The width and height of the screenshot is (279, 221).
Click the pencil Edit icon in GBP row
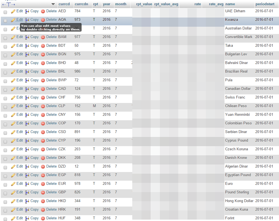[13, 193]
